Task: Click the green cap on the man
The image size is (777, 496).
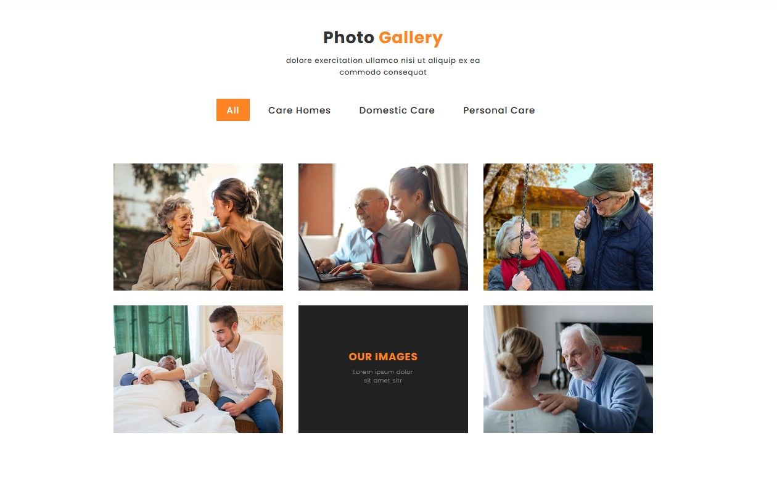Action: tap(603, 180)
